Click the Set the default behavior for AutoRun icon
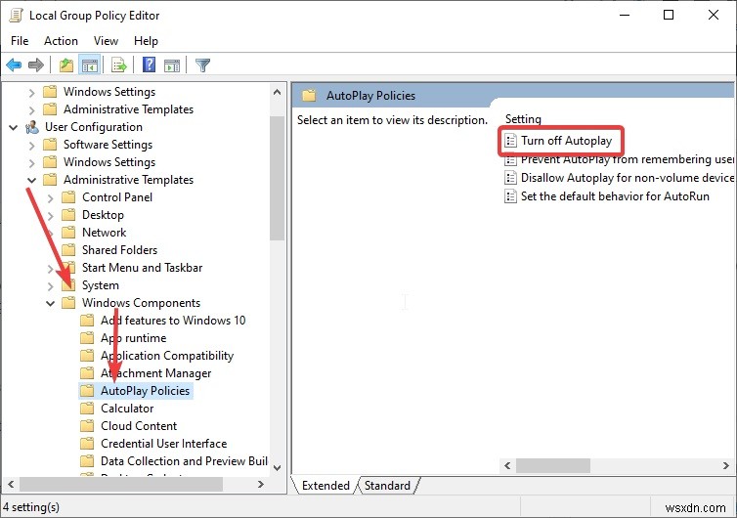Screen dimensions: 737x518 [x=510, y=196]
